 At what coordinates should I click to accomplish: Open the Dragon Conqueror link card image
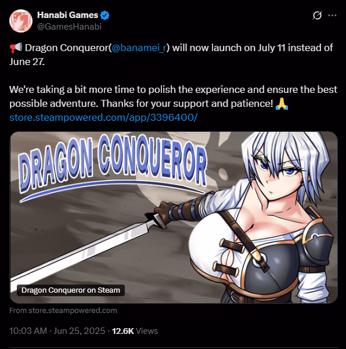[x=174, y=217]
